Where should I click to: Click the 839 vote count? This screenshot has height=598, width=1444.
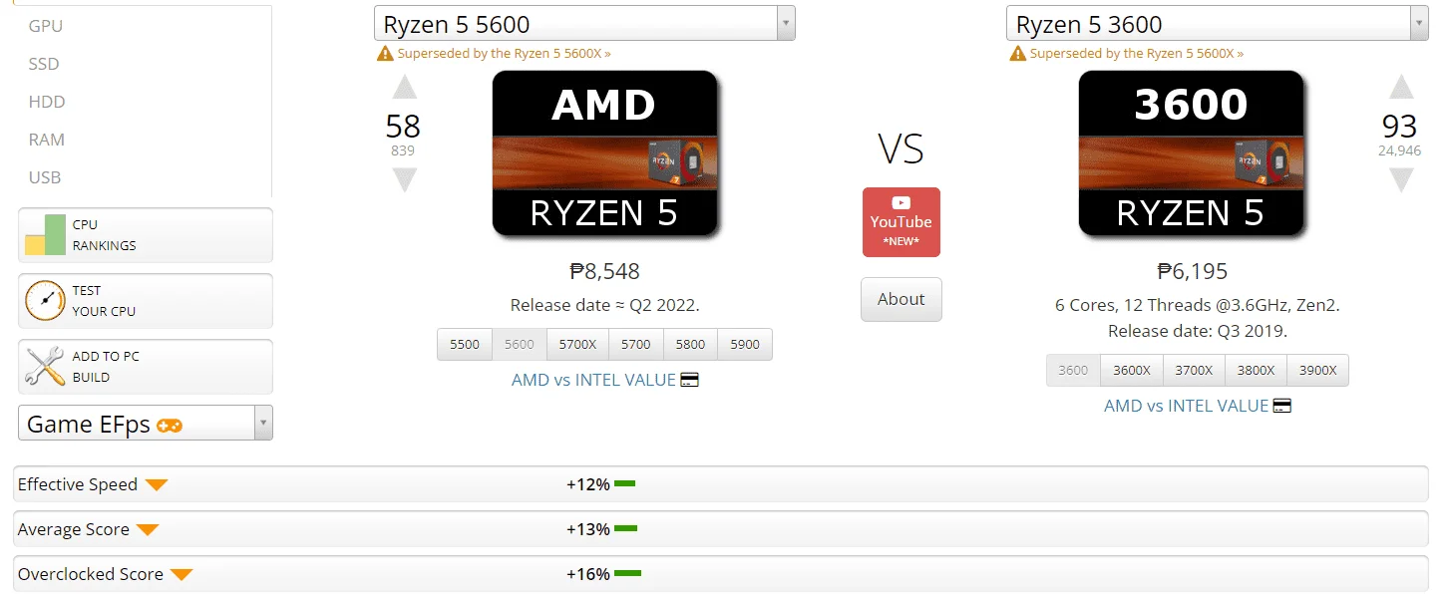coord(403,151)
